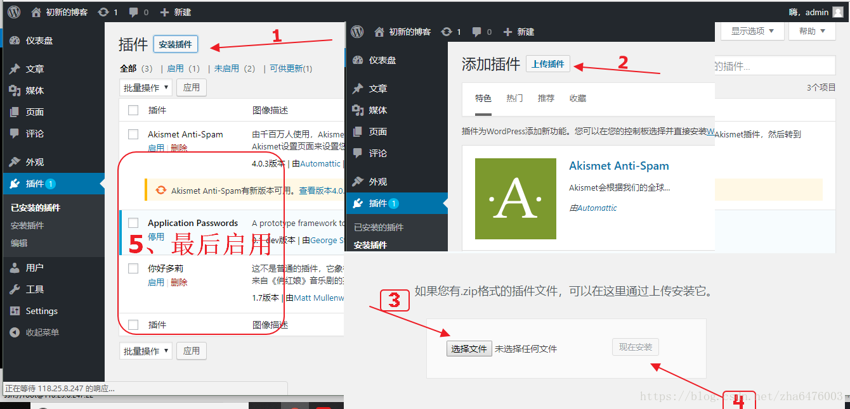This screenshot has width=850, height=409.
Task: Switch to the 特色 tab
Action: pyautogui.click(x=483, y=98)
